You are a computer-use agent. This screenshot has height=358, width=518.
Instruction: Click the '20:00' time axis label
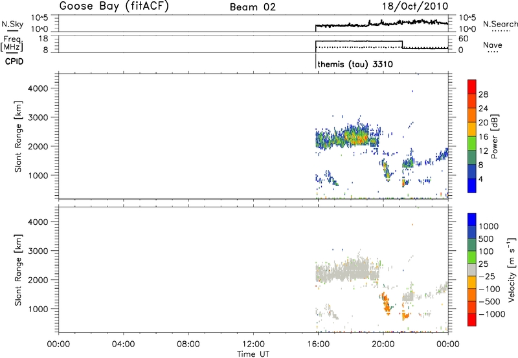click(x=383, y=344)
